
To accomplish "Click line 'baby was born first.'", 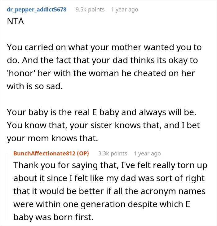I will pyautogui.click(x=53, y=217).
